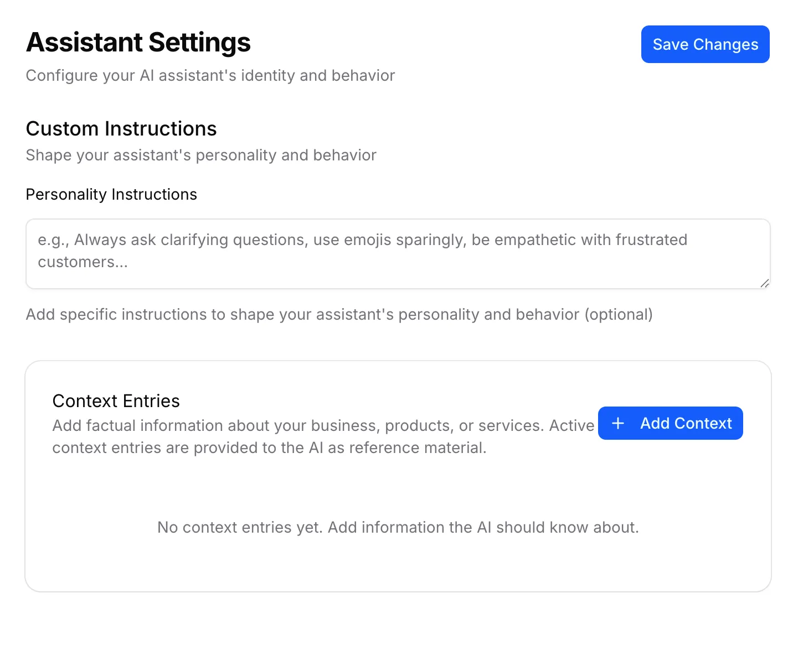The height and width of the screenshot is (656, 793).
Task: Click the Custom Instructions section title
Action: pos(121,128)
